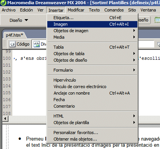Viewport: 160px width, 149px height.
Task: Select the p4f.htm document tab
Action: tap(14, 35)
